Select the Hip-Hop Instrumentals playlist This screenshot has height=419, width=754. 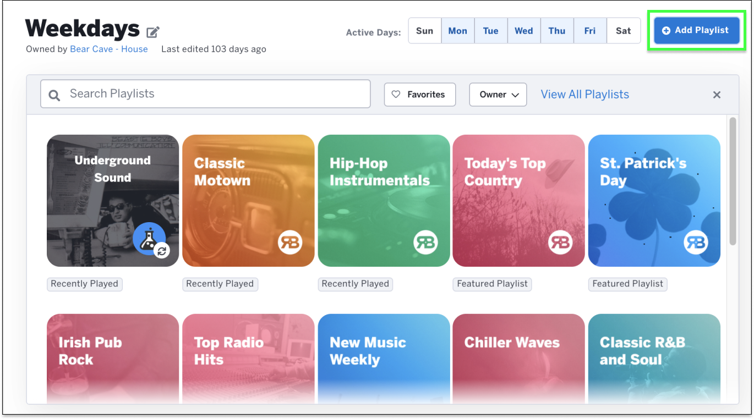click(384, 201)
